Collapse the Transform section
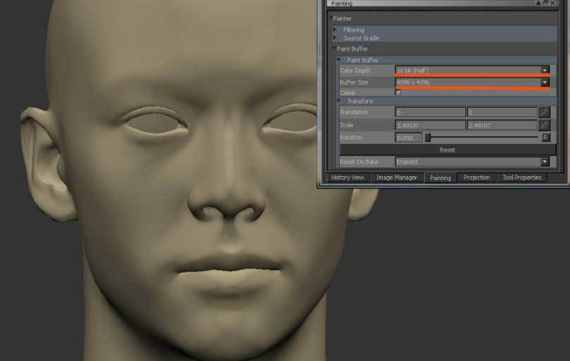Viewport: 570px width, 361px height. pyautogui.click(x=339, y=101)
